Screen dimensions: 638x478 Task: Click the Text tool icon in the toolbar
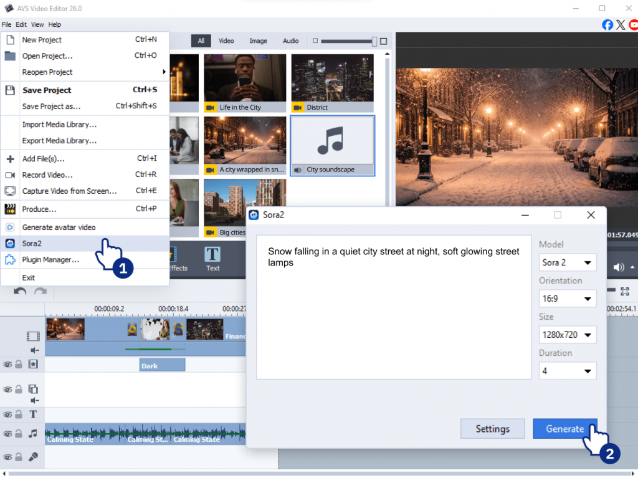click(x=212, y=257)
